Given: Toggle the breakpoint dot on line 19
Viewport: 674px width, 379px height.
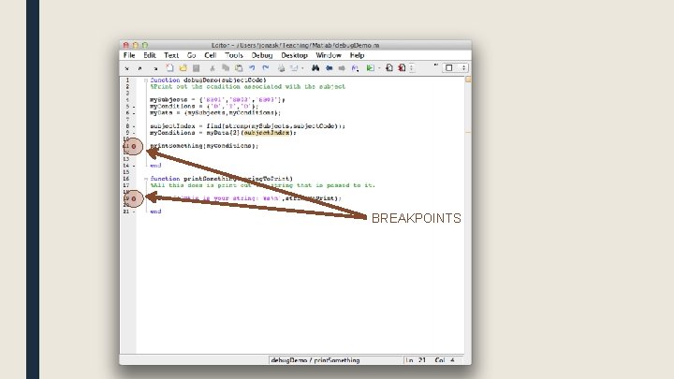Looking at the screenshot, I should click(x=134, y=198).
